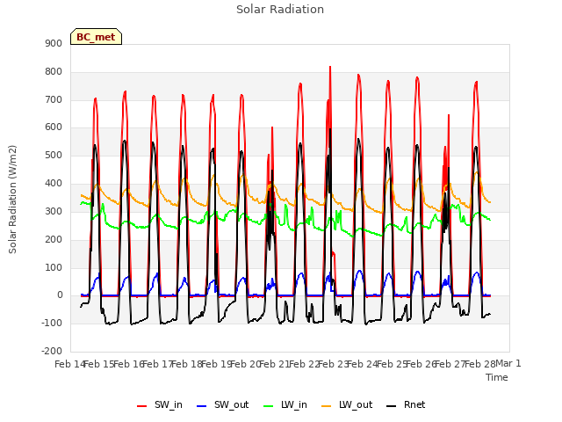
Task: Click the tallest red SW_in spike above 800
Action: click(330, 69)
